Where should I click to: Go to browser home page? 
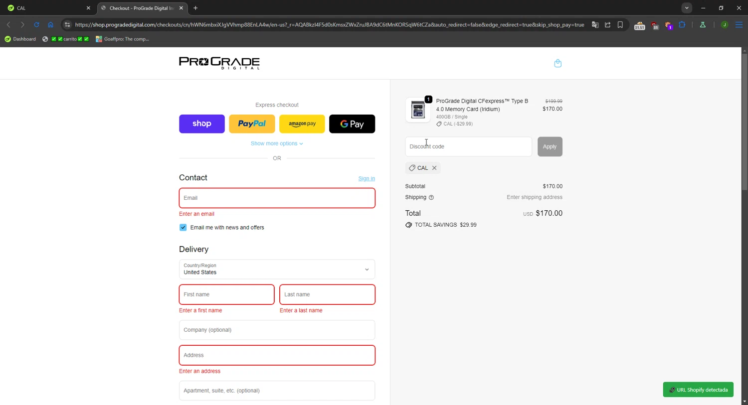click(50, 24)
